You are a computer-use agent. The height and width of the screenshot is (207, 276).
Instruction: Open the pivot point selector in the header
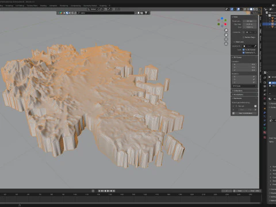[x=101, y=9]
